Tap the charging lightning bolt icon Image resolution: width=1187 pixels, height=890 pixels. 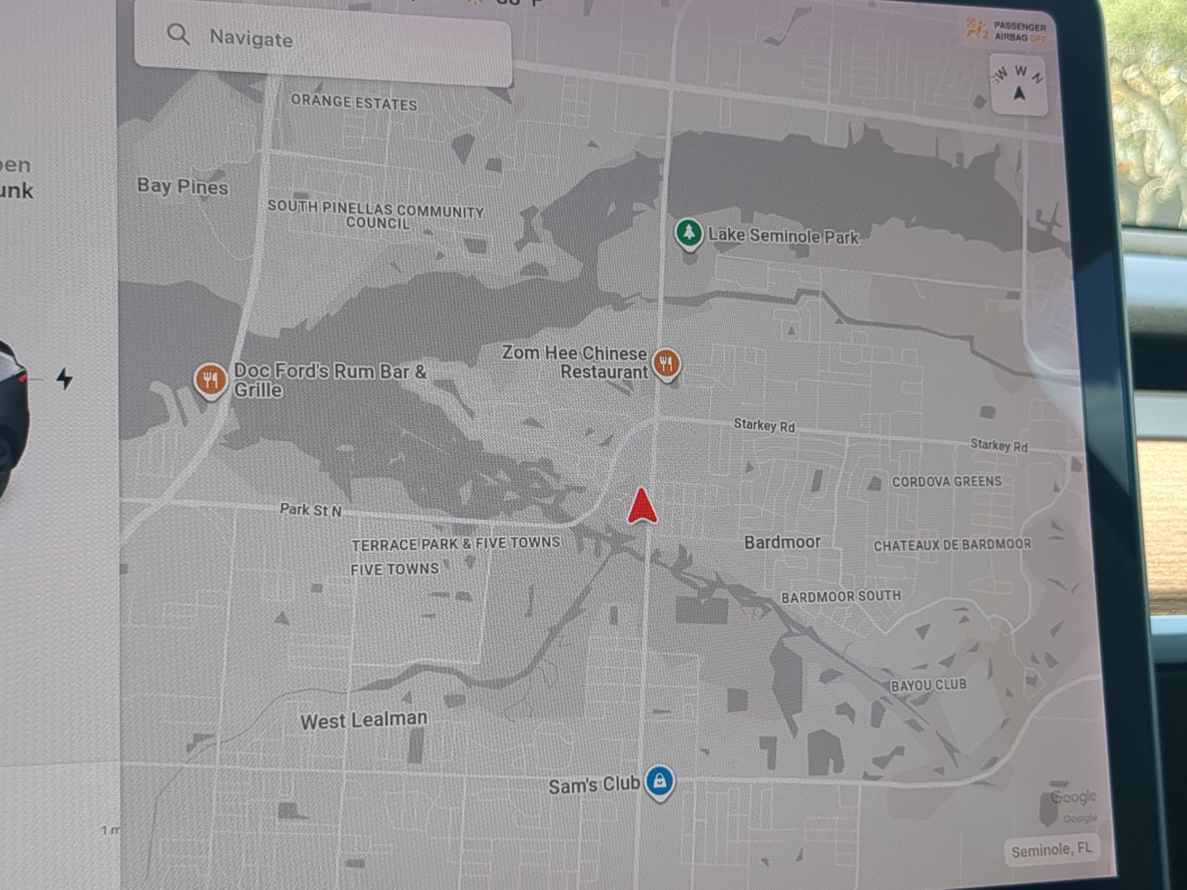[x=65, y=379]
